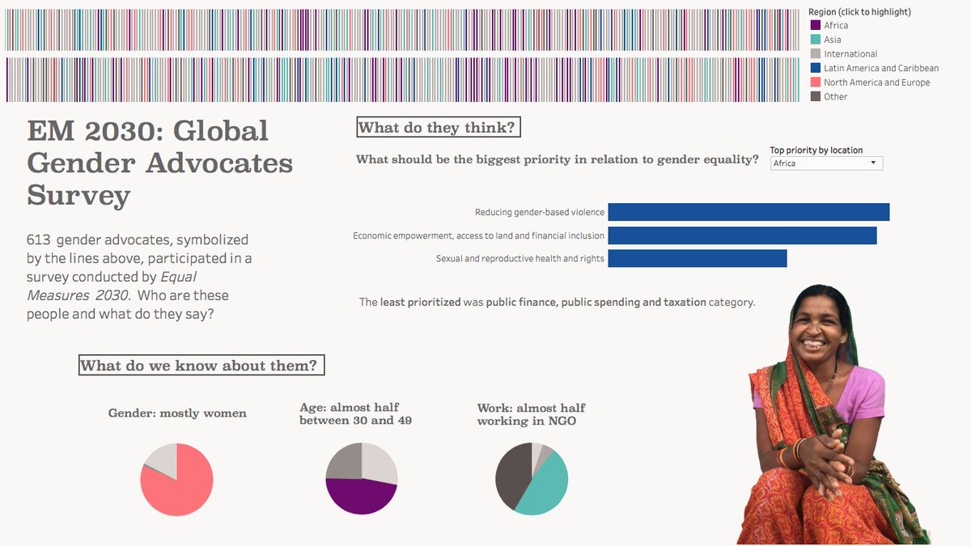Expand the location selector to change region
This screenshot has height=546, width=971.
[825, 163]
